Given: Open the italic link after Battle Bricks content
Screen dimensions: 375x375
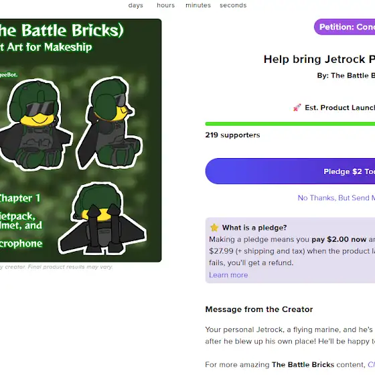Looking at the screenshot, I should click(x=371, y=365).
